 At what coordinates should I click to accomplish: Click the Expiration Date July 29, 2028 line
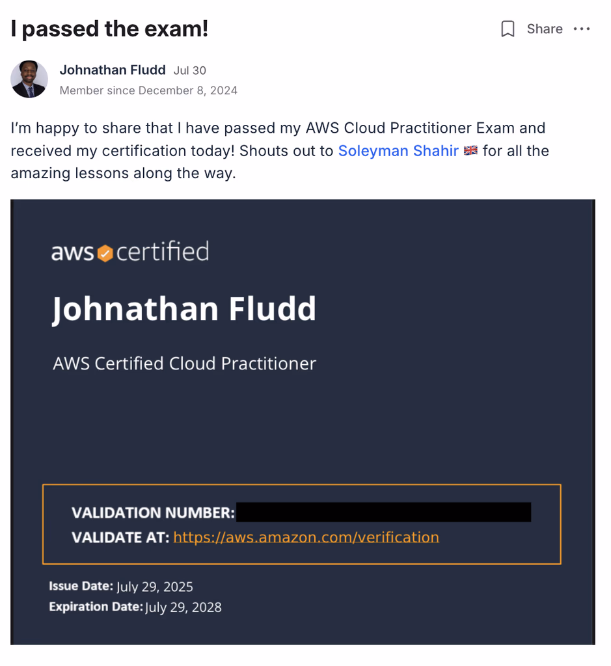point(135,607)
